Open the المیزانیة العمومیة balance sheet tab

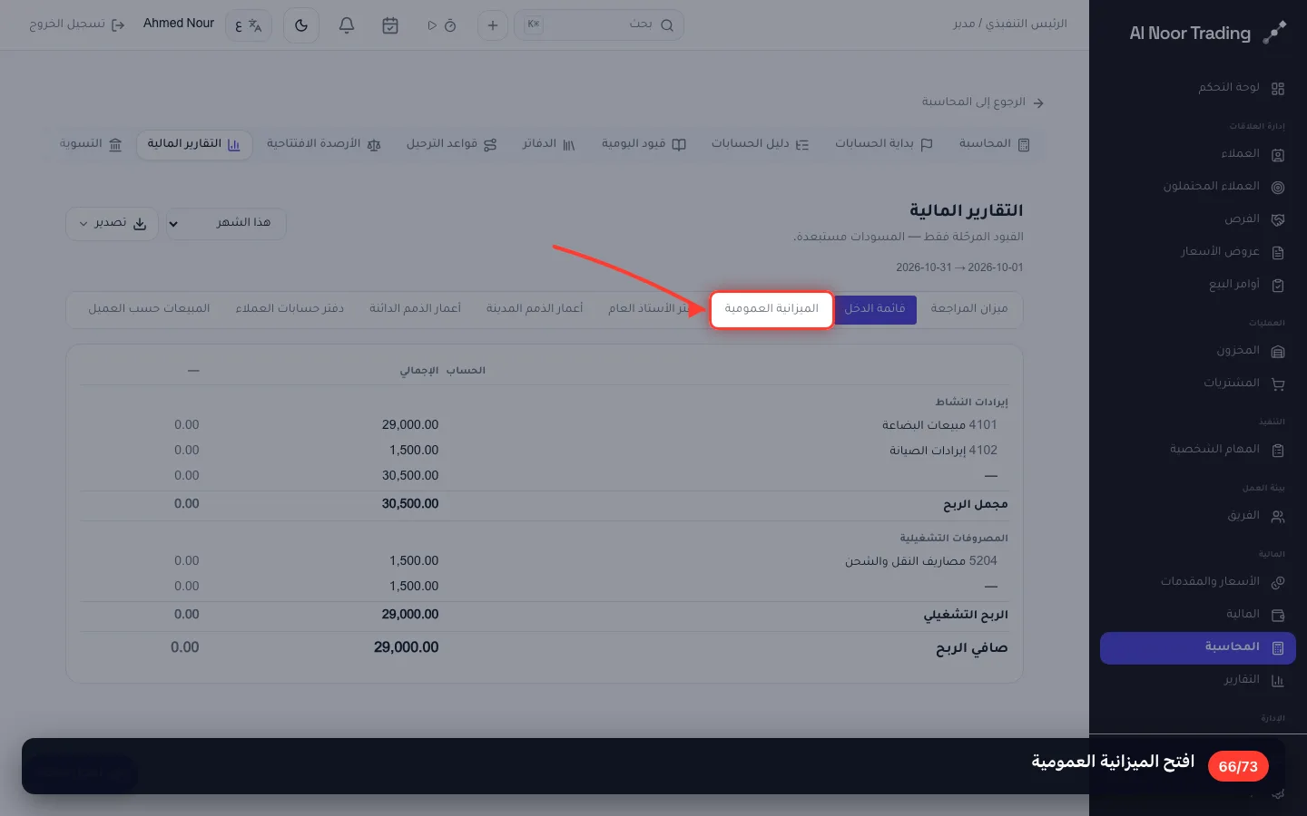[x=771, y=309]
